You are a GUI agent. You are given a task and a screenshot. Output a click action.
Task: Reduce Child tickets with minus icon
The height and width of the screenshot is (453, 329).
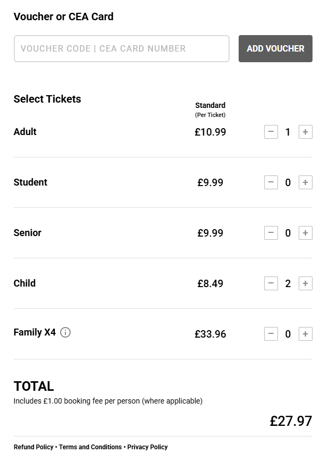(x=271, y=283)
